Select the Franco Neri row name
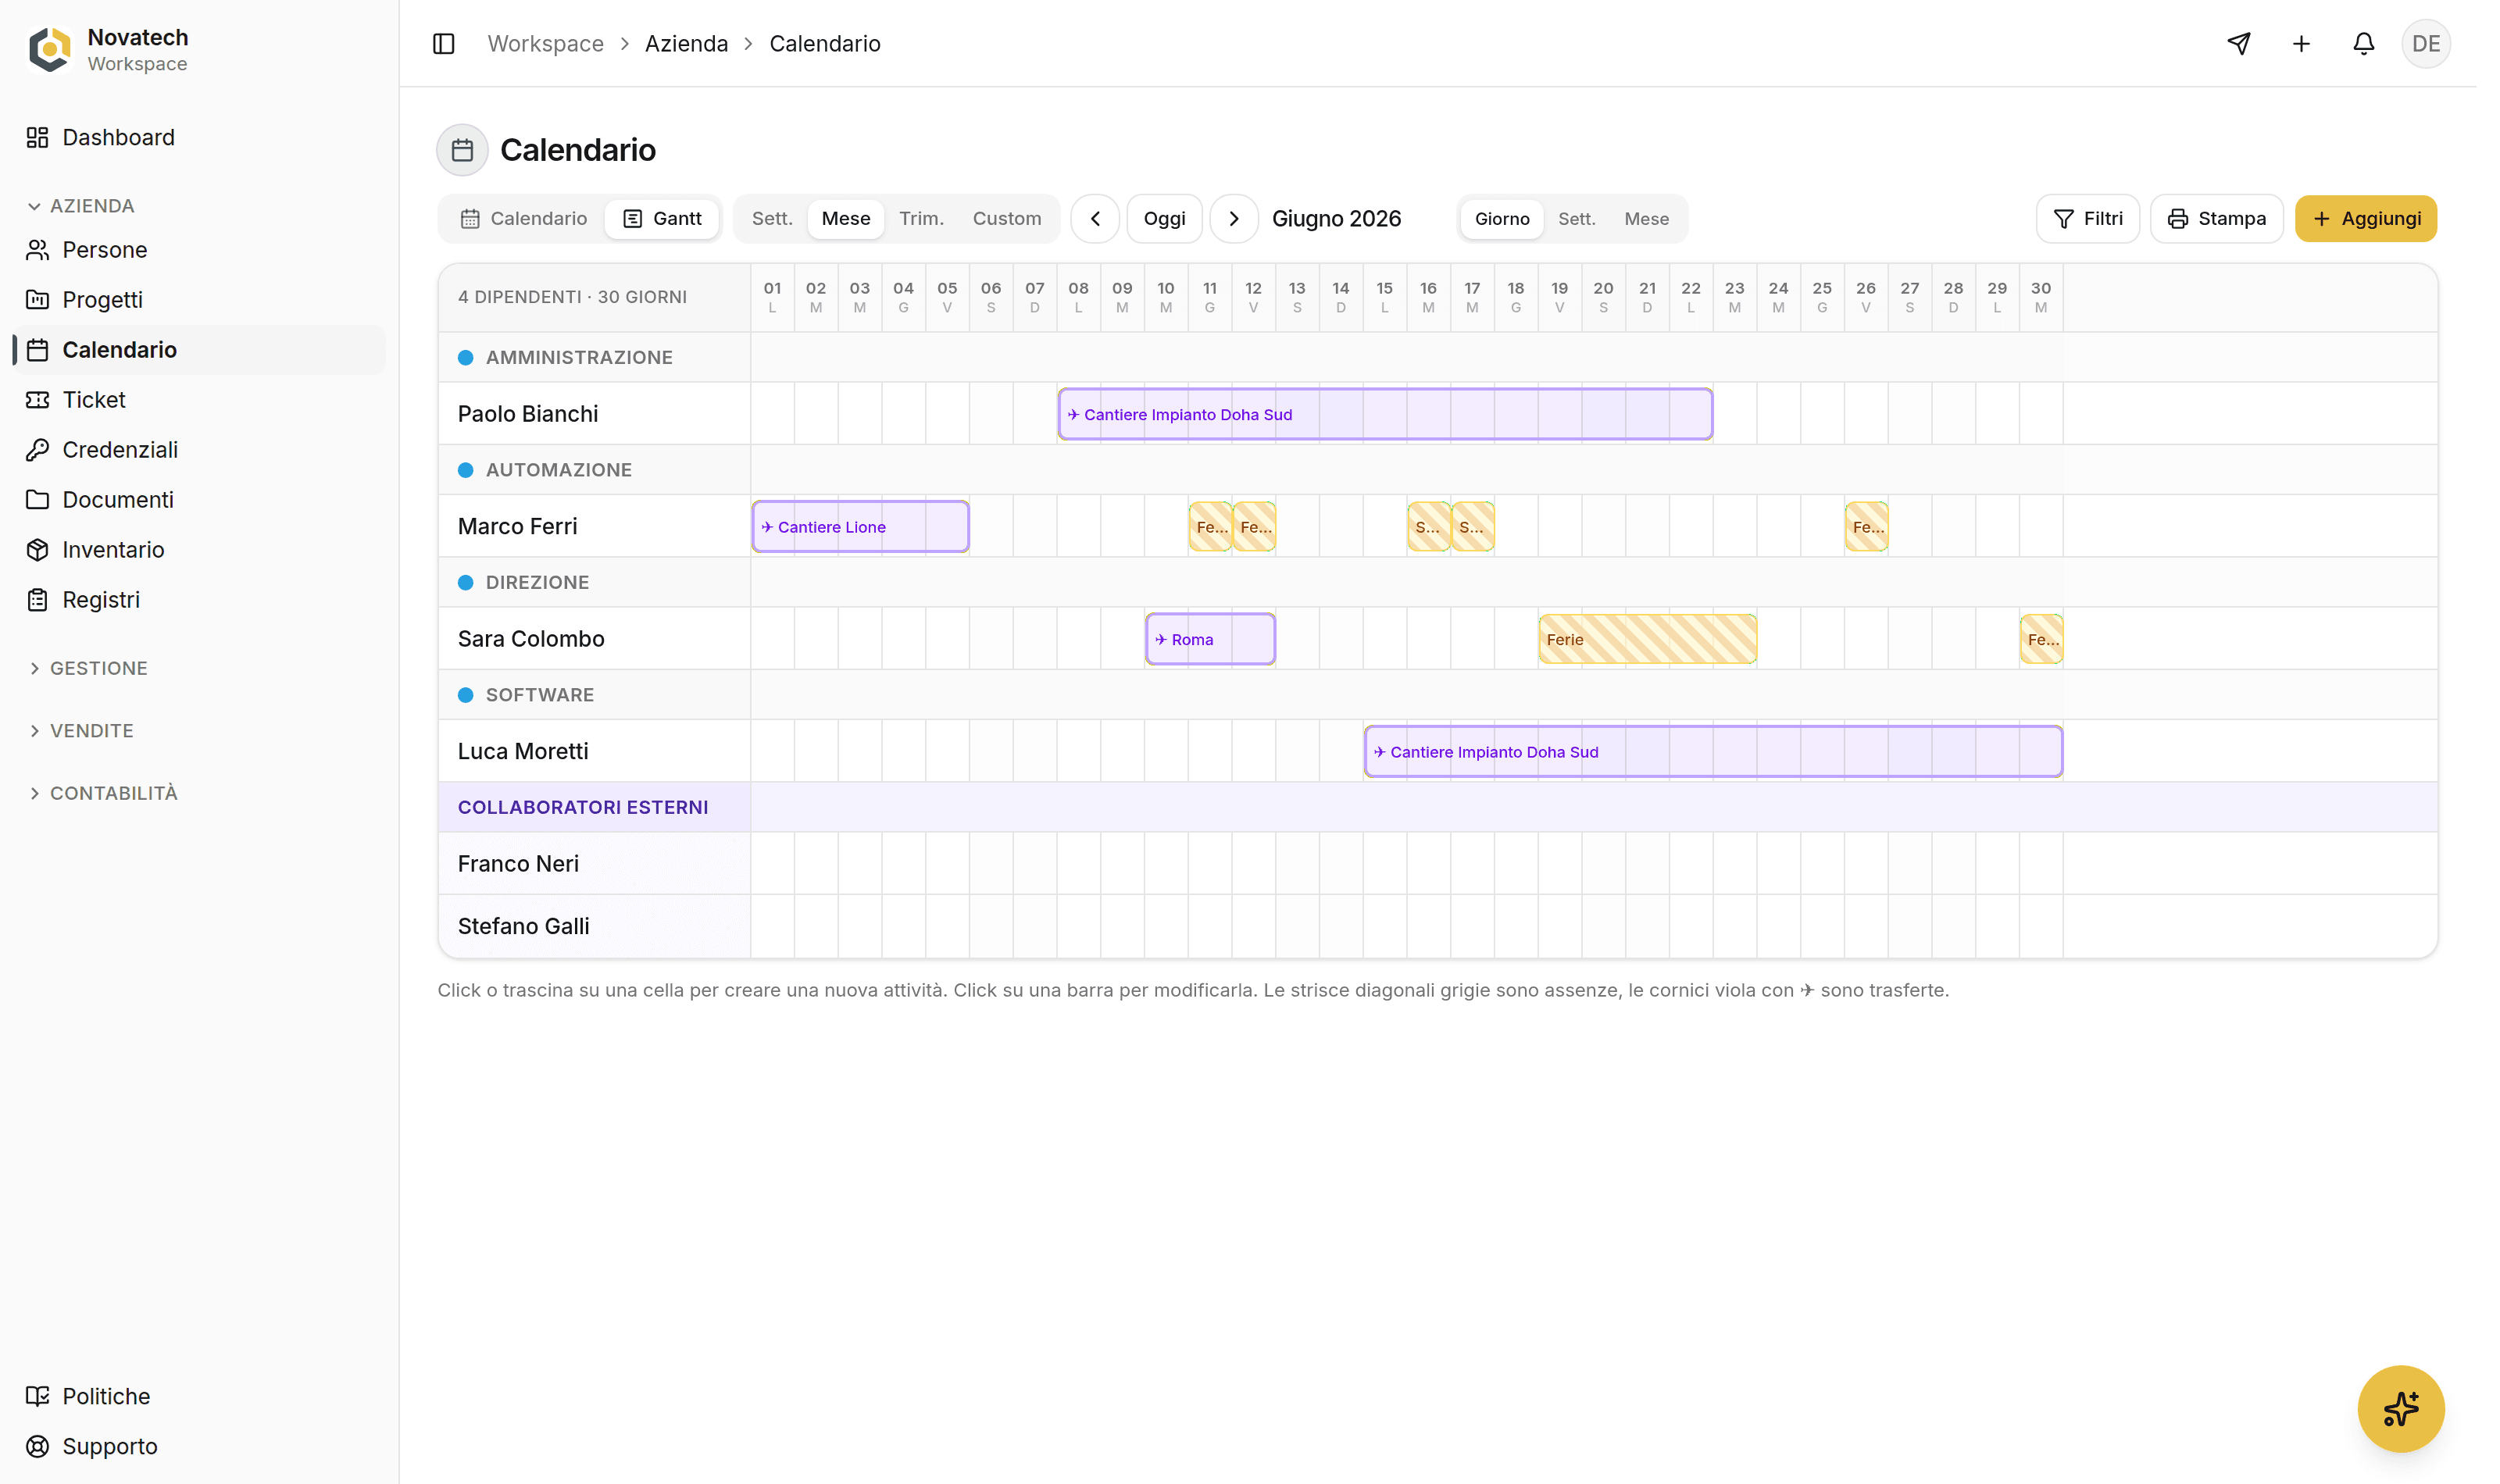This screenshot has height=1484, width=2500. click(518, 864)
